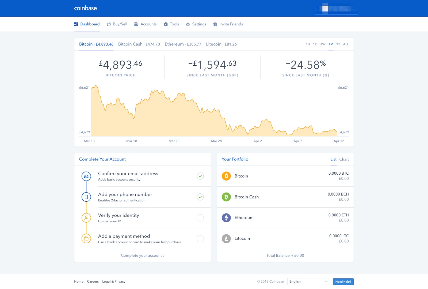The width and height of the screenshot is (428, 289).
Task: Select the Litecoin £81.26 tab
Action: point(221,44)
